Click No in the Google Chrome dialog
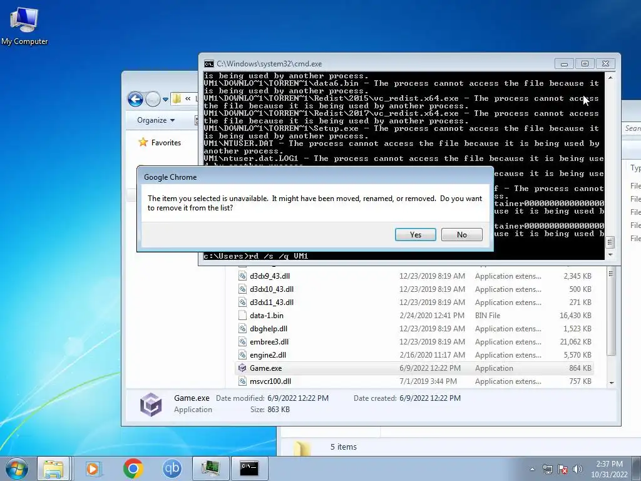 pos(461,234)
